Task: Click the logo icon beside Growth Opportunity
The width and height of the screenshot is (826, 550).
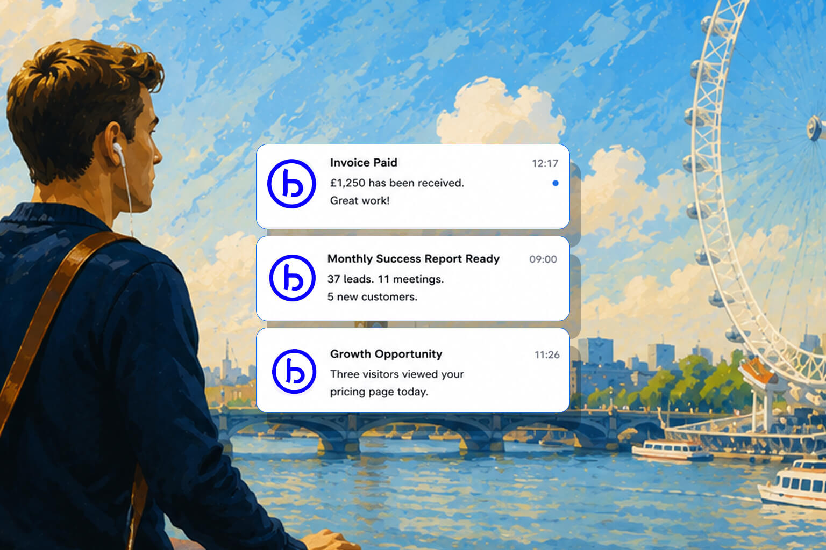Action: [294, 371]
